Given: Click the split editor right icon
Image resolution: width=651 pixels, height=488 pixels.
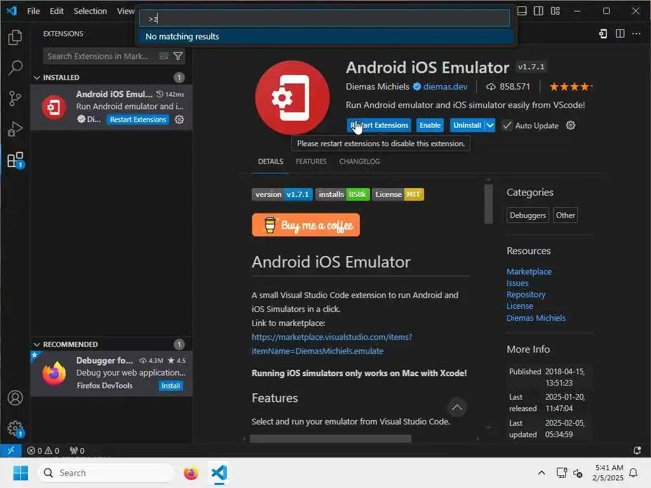Looking at the screenshot, I should [x=620, y=34].
